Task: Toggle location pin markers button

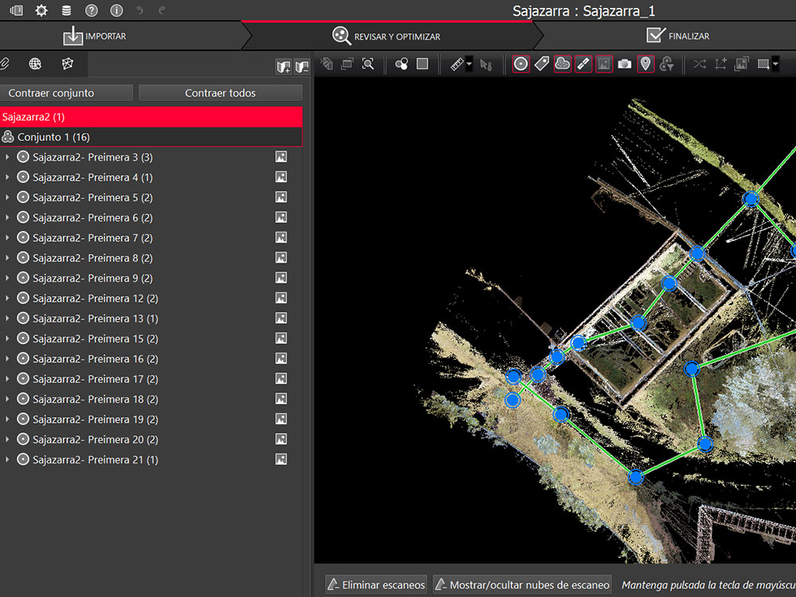Action: (646, 64)
